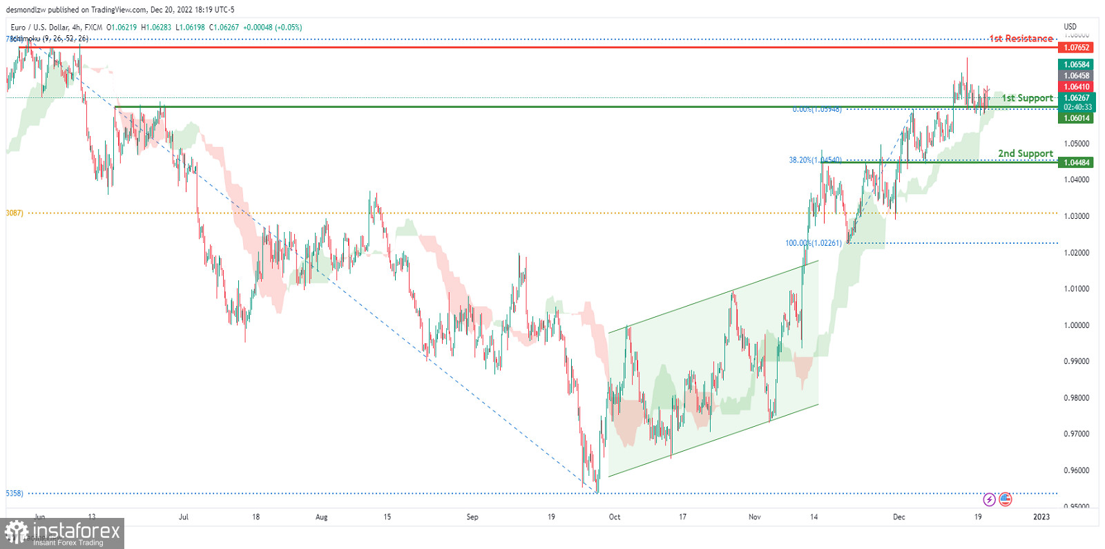Click the Jul date on time axis
1105x549 pixels.
(x=183, y=517)
